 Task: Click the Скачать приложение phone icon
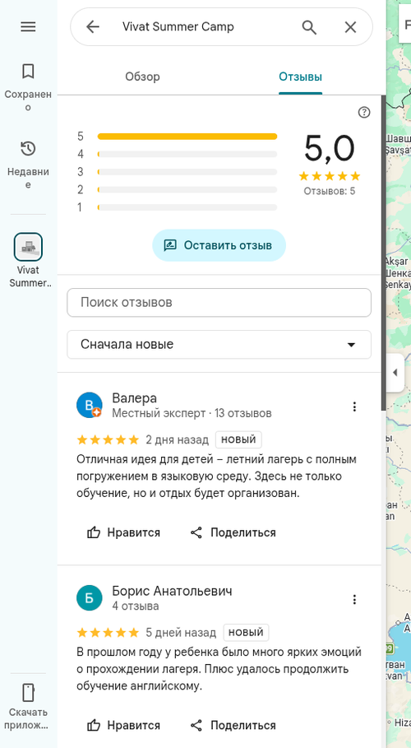(x=28, y=693)
